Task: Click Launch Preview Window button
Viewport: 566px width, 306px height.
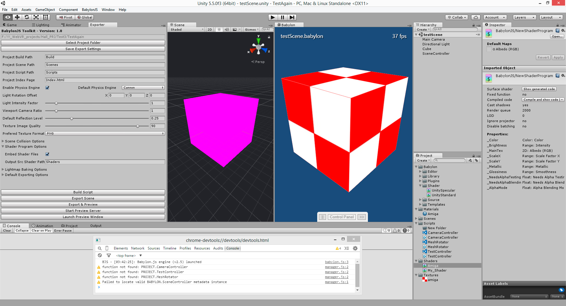Action: click(83, 217)
